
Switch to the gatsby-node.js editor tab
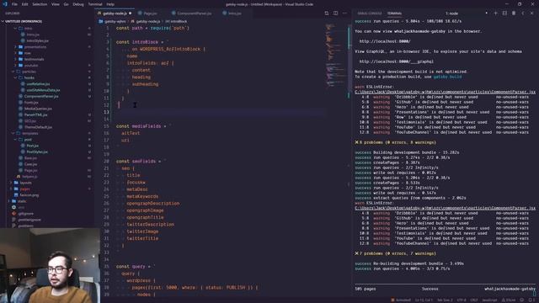click(x=115, y=13)
